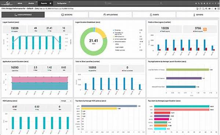The width and height of the screenshot is (220, 135).
Task: Click the small icon next to Reporter menu
Action: (x=50, y=3)
